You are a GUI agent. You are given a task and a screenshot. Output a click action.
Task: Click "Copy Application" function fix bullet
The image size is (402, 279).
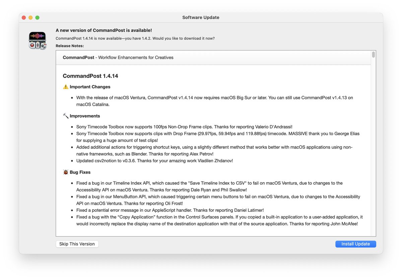[x=219, y=220]
